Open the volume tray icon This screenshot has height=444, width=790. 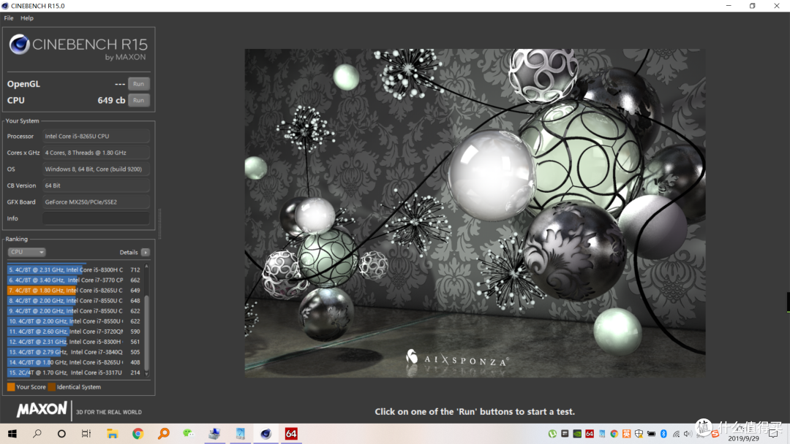pos(688,434)
